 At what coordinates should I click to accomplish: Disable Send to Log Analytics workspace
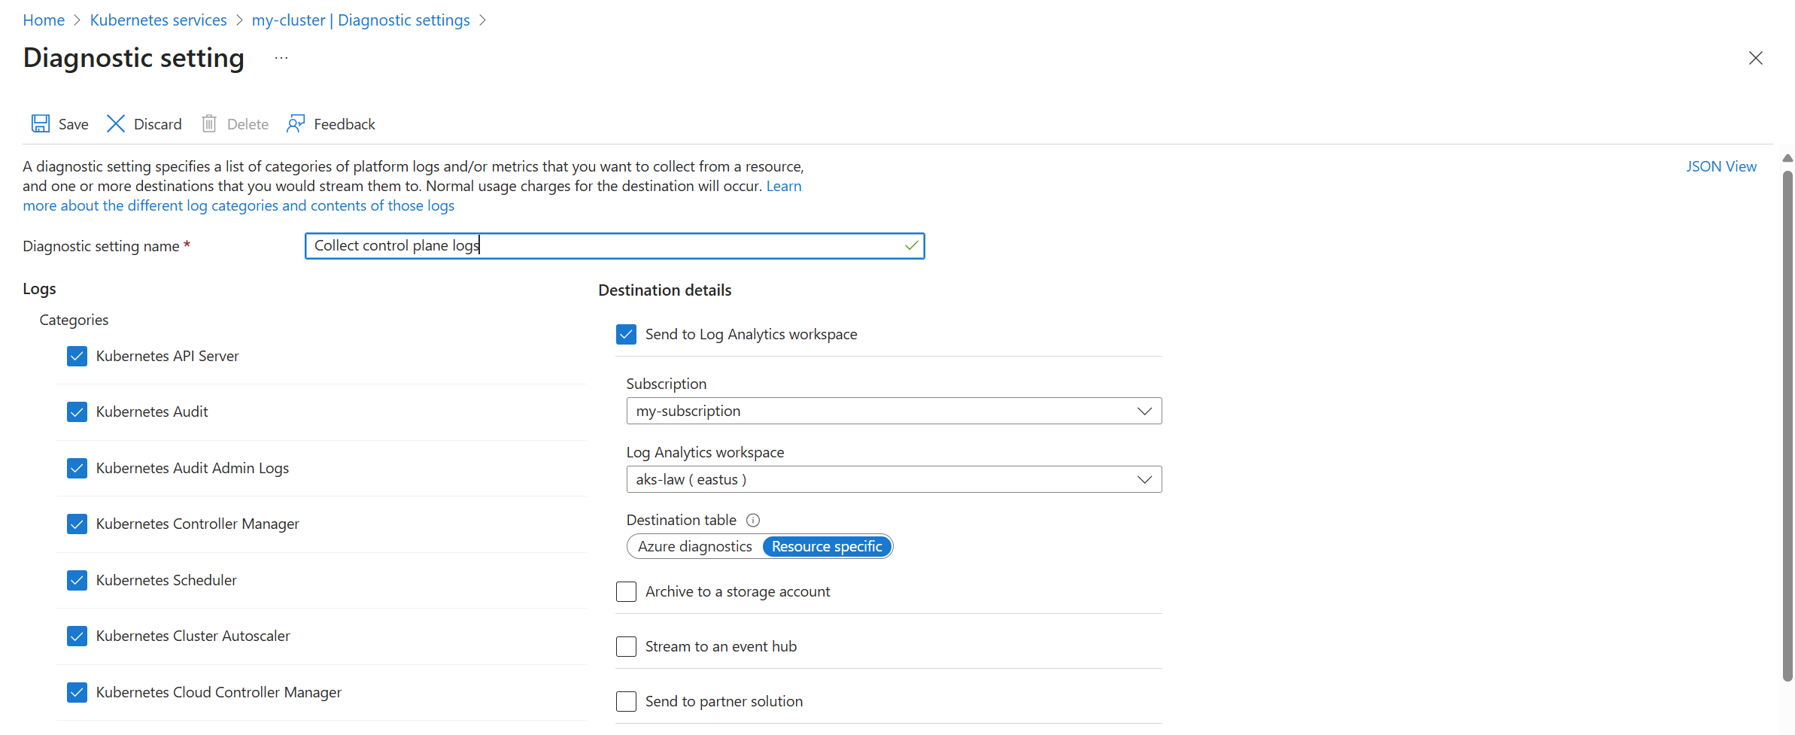[626, 335]
